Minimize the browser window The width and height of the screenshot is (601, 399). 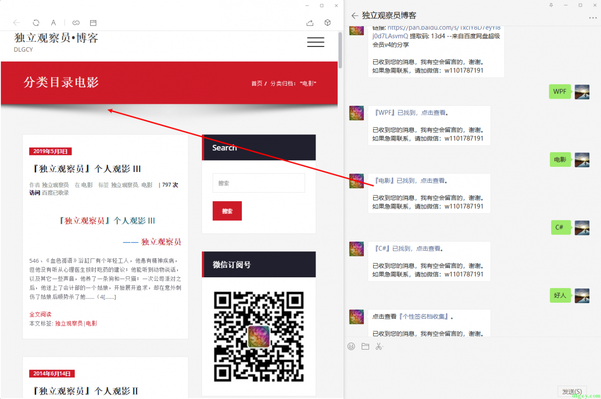307,6
